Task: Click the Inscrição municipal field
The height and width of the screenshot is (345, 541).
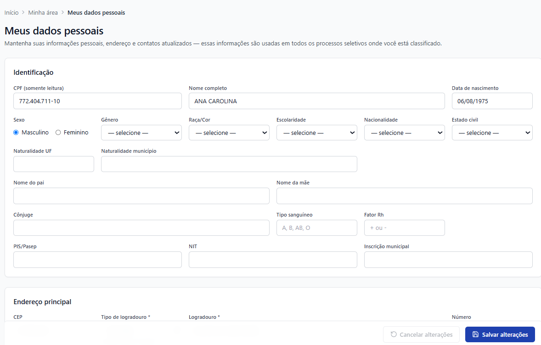Action: coord(448,260)
